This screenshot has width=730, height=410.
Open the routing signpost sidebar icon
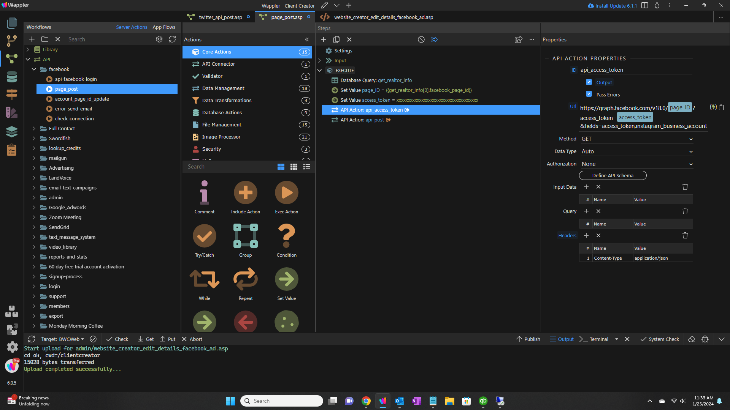click(x=12, y=94)
